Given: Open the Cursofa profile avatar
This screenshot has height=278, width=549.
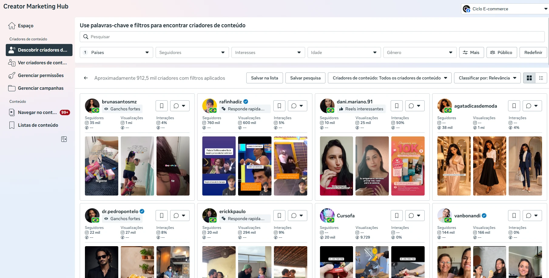Looking at the screenshot, I should point(327,216).
